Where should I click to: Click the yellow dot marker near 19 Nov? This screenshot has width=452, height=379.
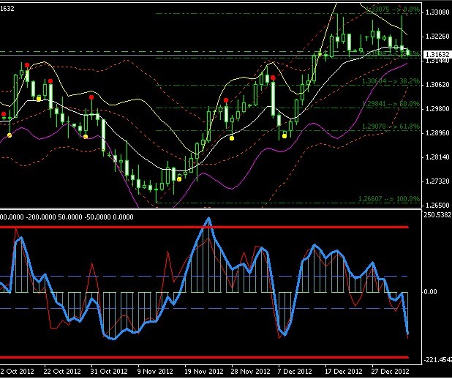pyautogui.click(x=180, y=178)
